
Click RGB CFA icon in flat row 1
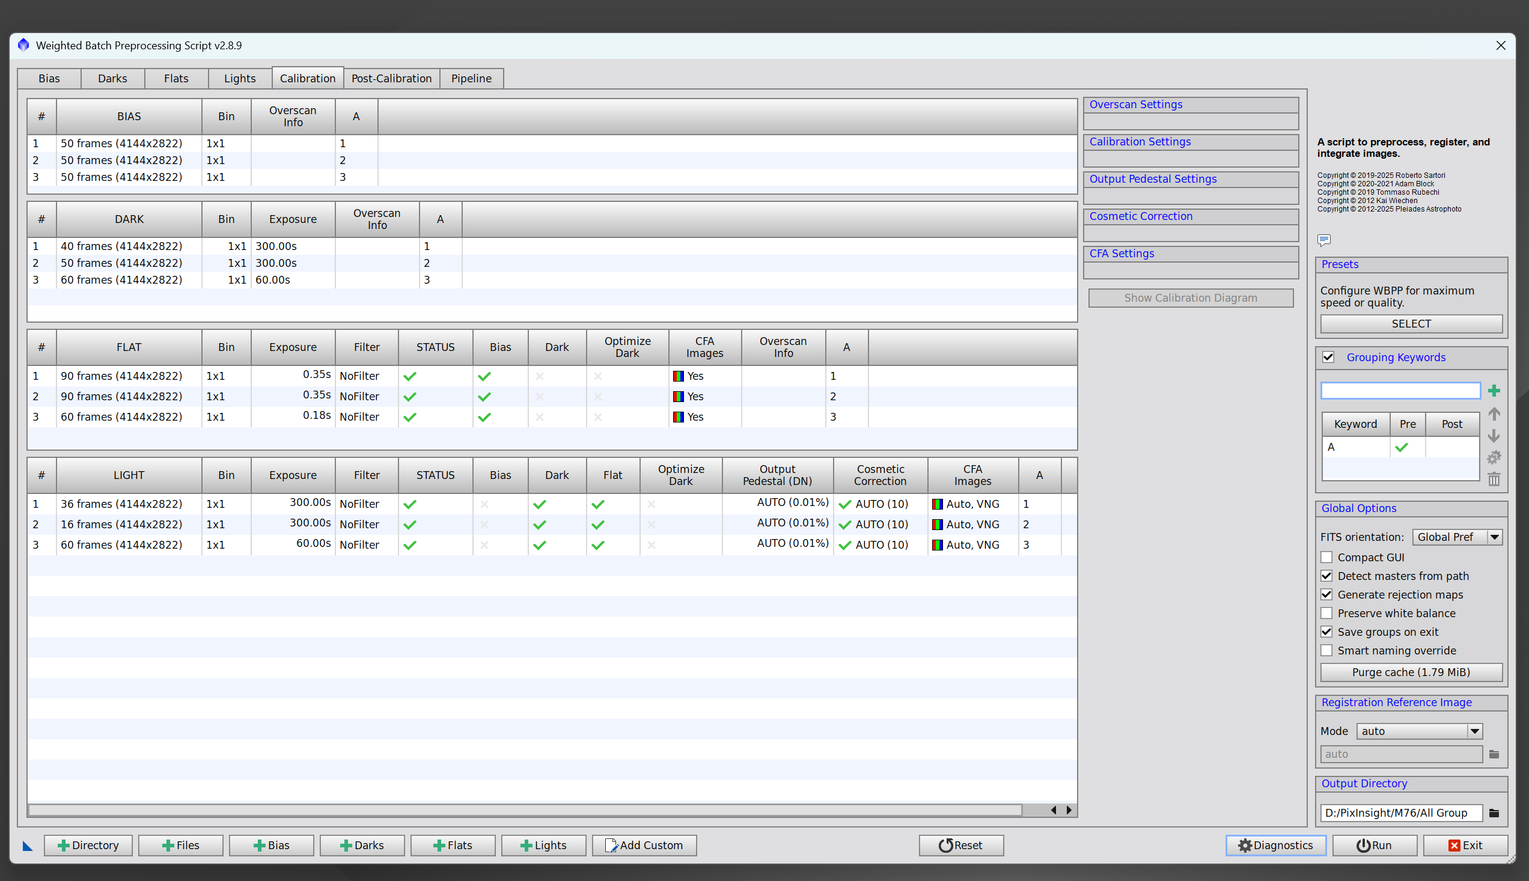tap(679, 376)
